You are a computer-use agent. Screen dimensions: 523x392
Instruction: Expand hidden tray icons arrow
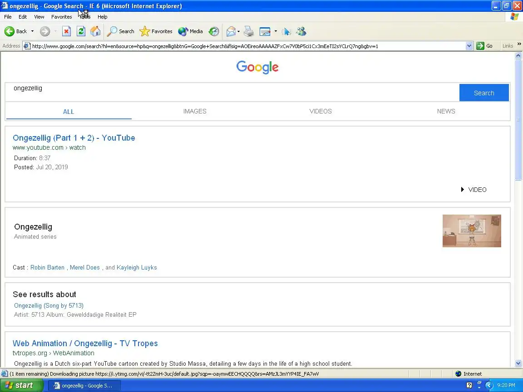coord(488,385)
